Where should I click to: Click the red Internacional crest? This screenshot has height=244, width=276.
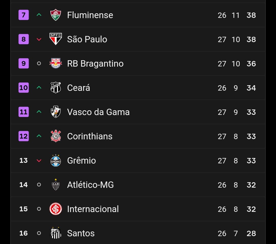point(55,209)
